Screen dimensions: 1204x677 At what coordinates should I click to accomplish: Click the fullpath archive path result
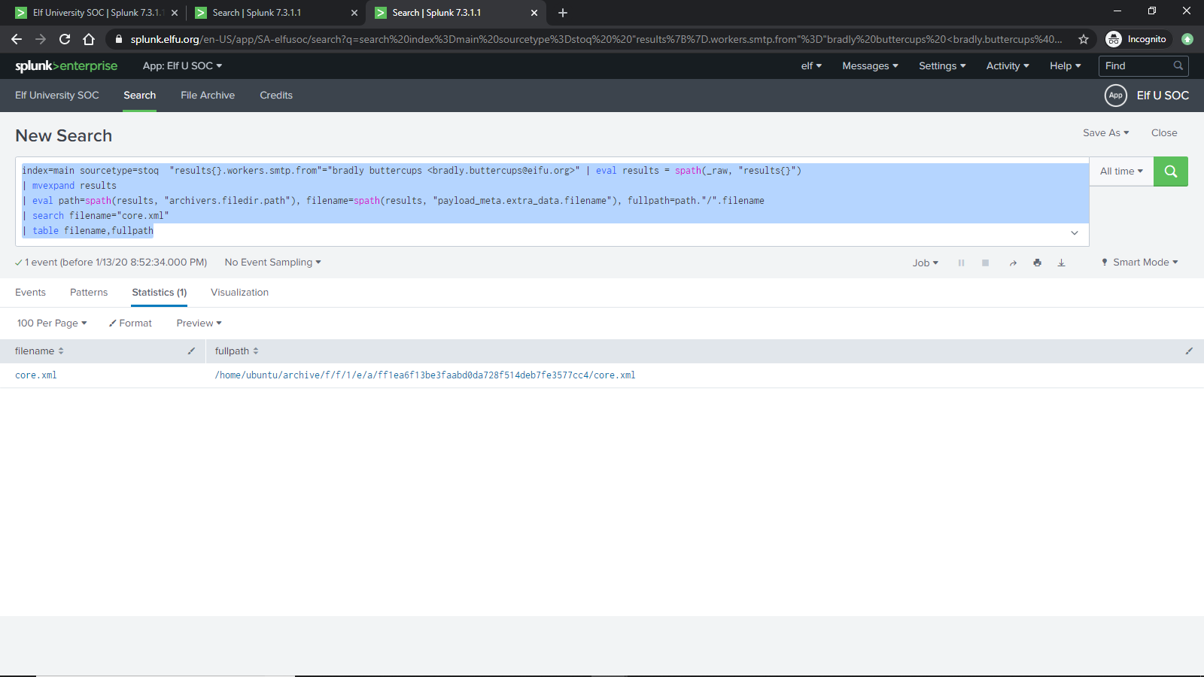point(425,375)
